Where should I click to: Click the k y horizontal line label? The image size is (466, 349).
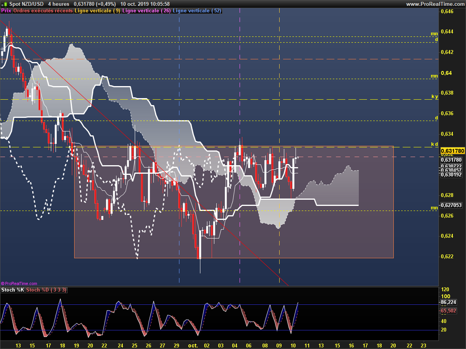(x=435, y=96)
